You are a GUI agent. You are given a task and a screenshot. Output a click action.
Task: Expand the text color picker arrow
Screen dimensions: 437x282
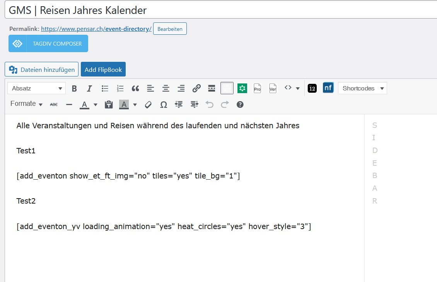(96, 105)
